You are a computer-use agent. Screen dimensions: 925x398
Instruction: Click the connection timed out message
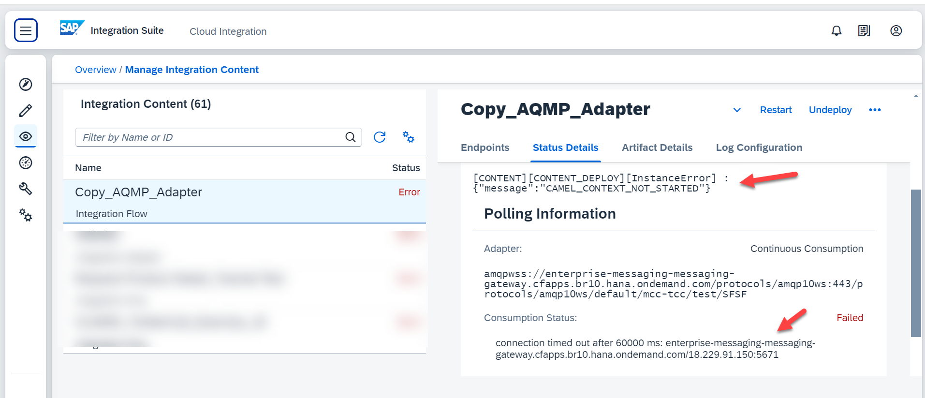click(655, 349)
